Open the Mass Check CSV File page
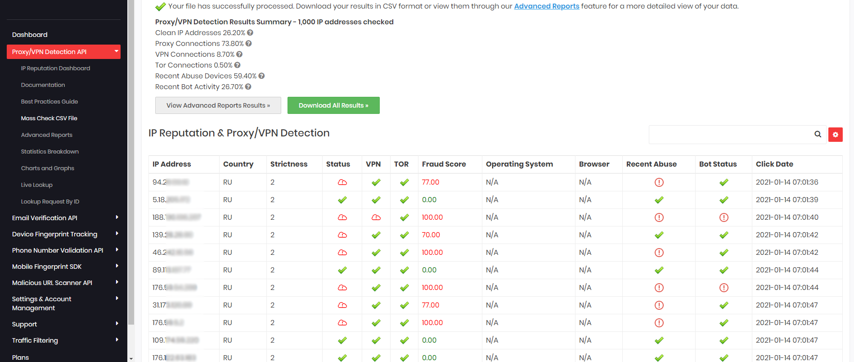This screenshot has height=362, width=854. pos(49,118)
